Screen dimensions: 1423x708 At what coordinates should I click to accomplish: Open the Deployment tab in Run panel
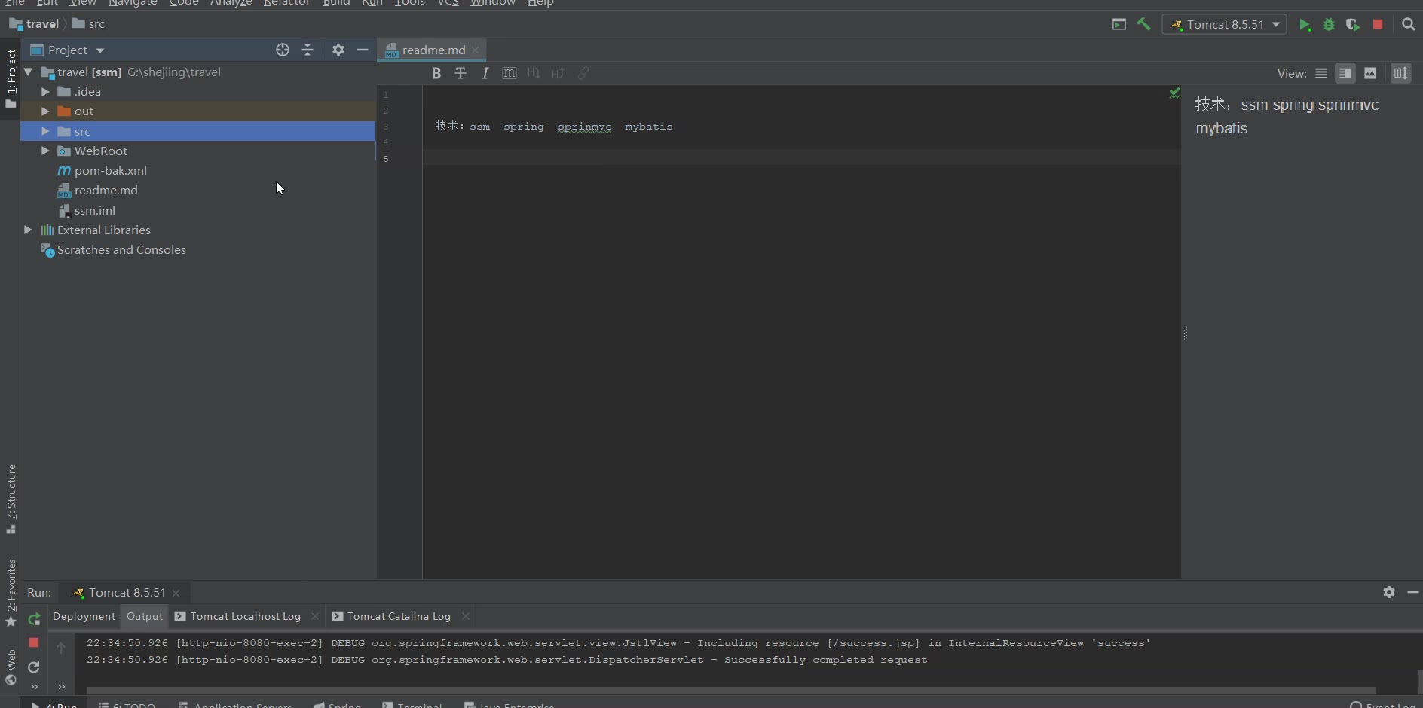(84, 616)
